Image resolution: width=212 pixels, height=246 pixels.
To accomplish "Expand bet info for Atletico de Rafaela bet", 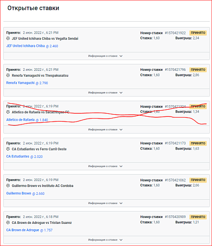I will coord(106,129).
